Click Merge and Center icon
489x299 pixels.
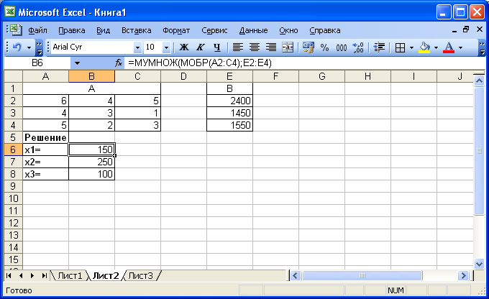[x=288, y=47]
